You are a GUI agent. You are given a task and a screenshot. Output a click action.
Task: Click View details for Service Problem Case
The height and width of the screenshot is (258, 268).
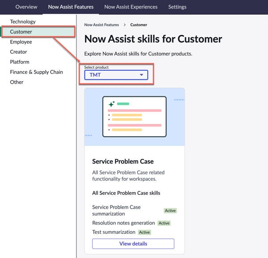133,244
